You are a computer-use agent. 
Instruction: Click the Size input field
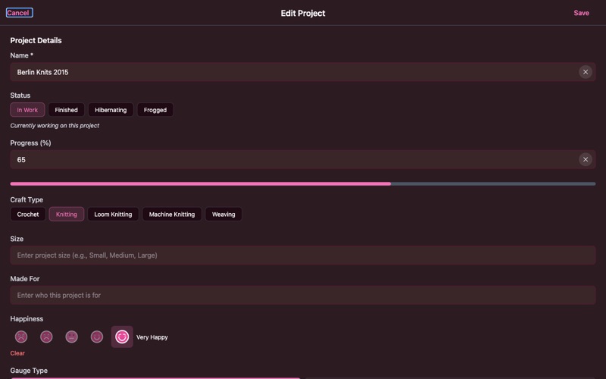[303, 255]
